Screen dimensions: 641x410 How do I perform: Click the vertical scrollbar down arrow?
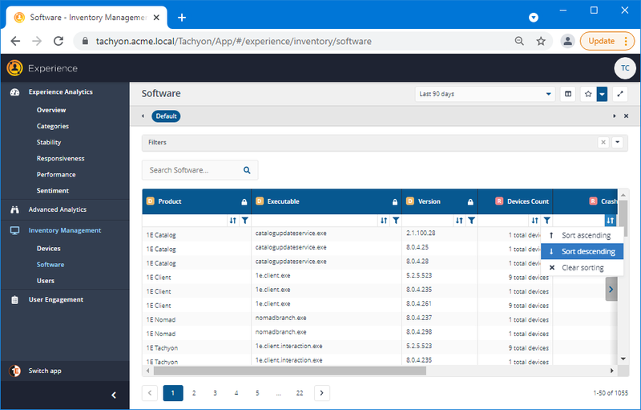623,359
